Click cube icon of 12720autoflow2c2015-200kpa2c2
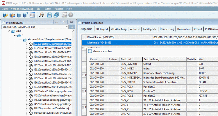 tap(31, 87)
